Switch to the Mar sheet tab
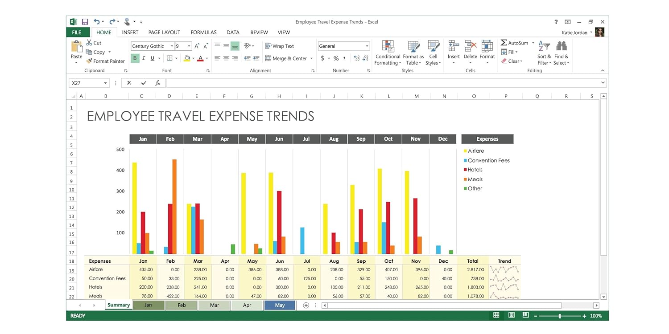 tap(214, 305)
